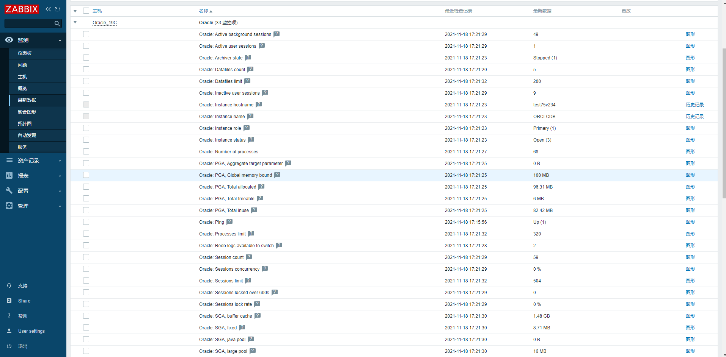Focus the sidebar search input field

click(29, 23)
